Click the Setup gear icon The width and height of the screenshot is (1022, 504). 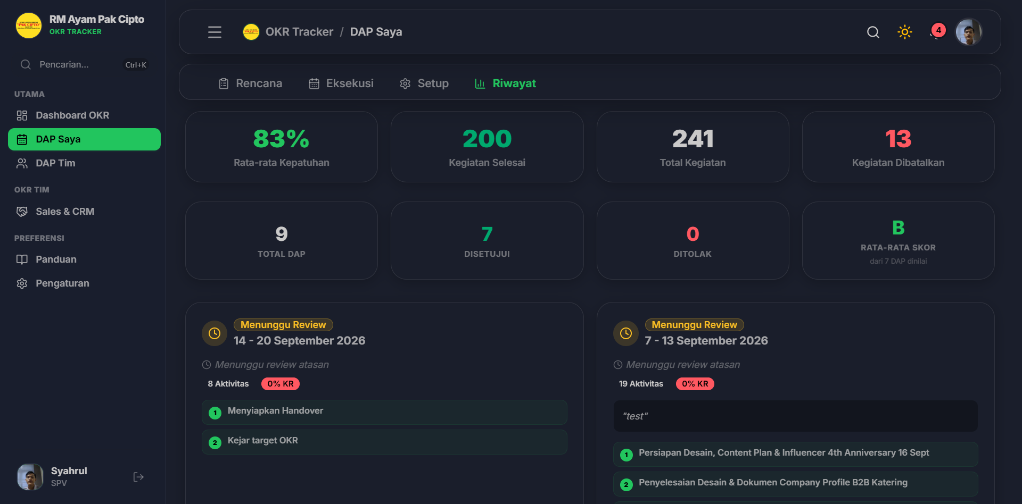[405, 83]
